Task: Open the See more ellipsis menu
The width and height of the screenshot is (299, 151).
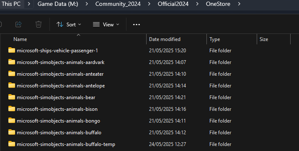Action: point(137,25)
